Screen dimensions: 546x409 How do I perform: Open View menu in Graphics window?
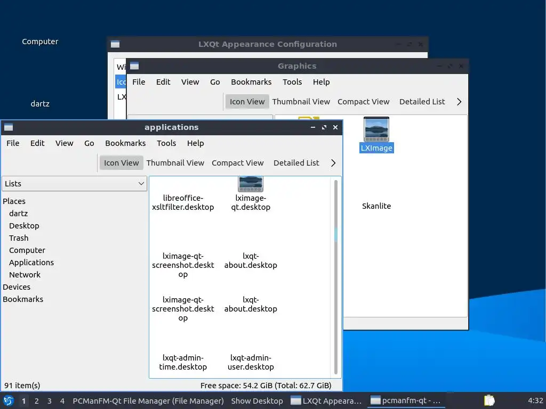pyautogui.click(x=190, y=82)
